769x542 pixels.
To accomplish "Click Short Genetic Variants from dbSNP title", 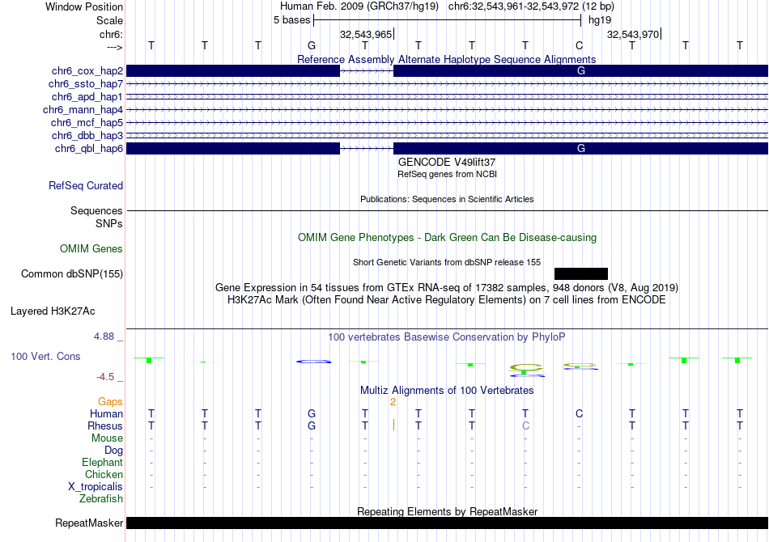I will point(447,262).
